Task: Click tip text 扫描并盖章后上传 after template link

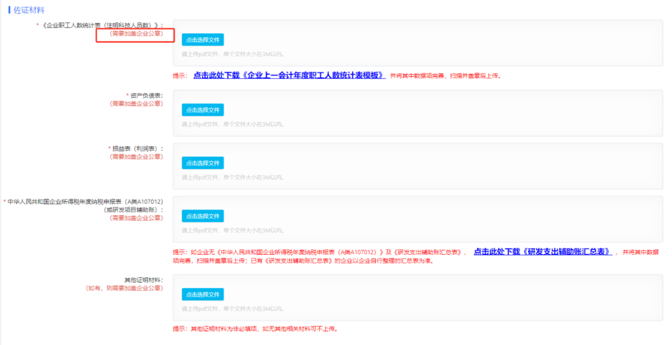Action: click(445, 76)
